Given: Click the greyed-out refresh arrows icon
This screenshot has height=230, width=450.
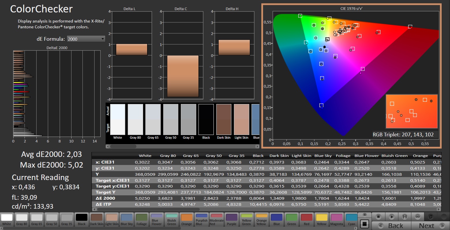Looking at the screenshot, I should [430, 216].
